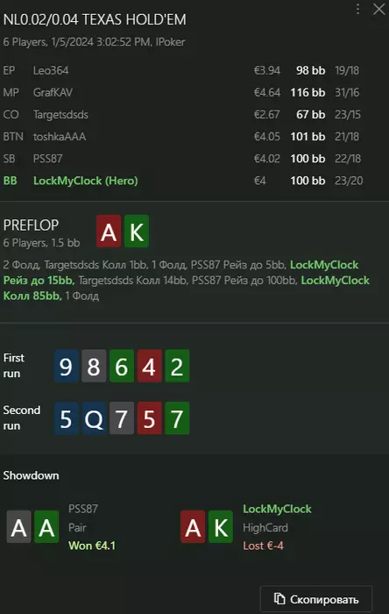Select the gray 8 card in first run
Viewport: 389px width, 614px height.
tap(94, 366)
